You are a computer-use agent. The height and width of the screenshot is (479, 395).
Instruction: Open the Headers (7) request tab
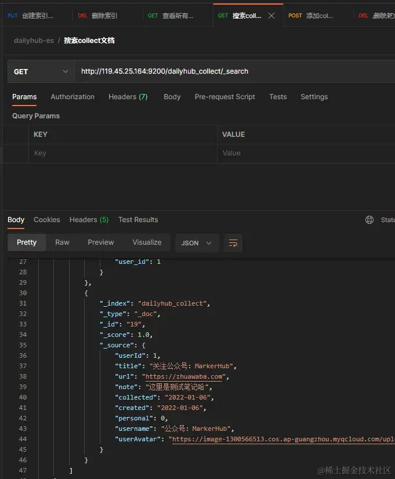(128, 97)
